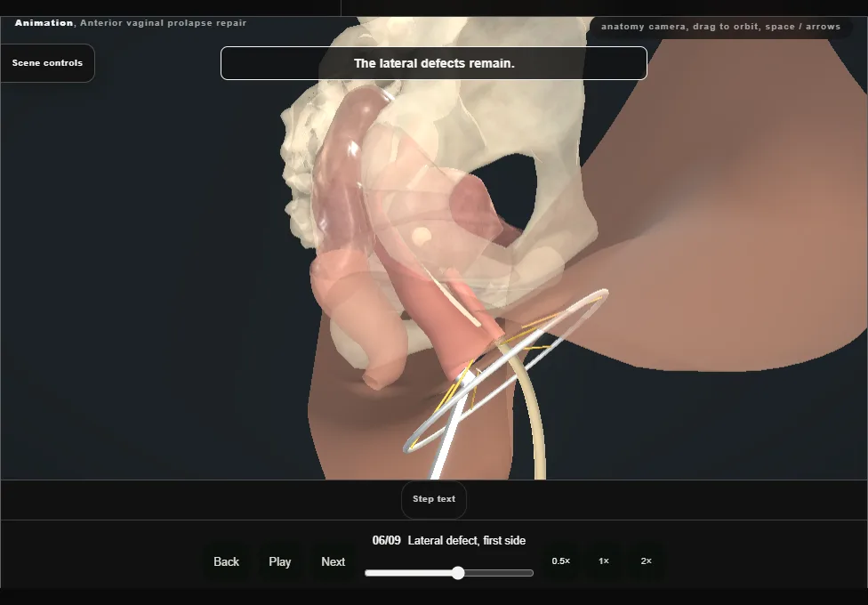This screenshot has height=605, width=868.
Task: Click the caption box 'The lateral defects remain.'
Action: point(434,63)
